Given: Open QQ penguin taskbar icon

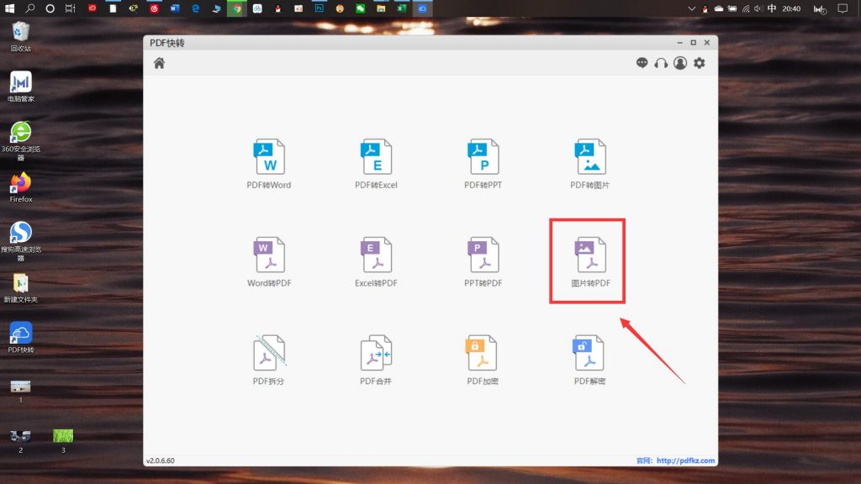Looking at the screenshot, I should pos(277,8).
